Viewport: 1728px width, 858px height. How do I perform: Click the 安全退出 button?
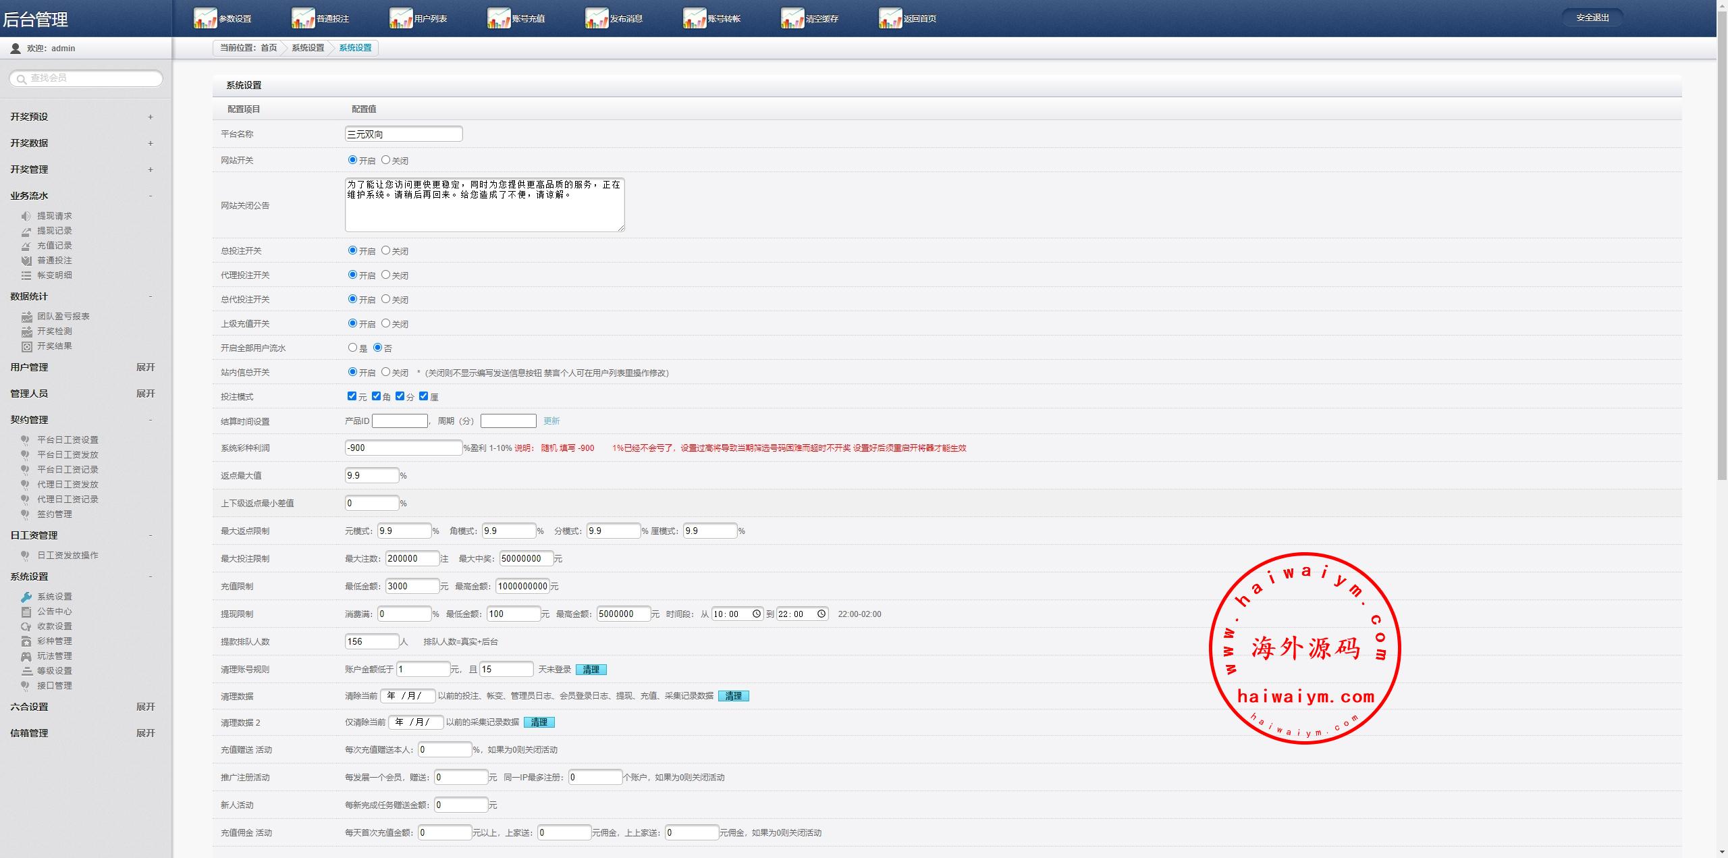coord(1592,18)
